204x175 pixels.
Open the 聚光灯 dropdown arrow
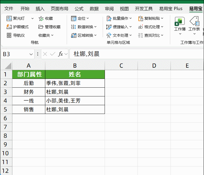pyautogui.click(x=32, y=18)
